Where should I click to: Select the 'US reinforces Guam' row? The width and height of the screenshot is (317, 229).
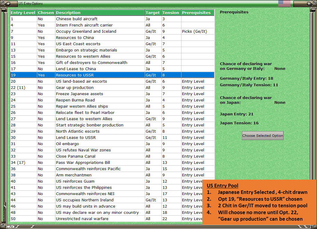coord(106,181)
